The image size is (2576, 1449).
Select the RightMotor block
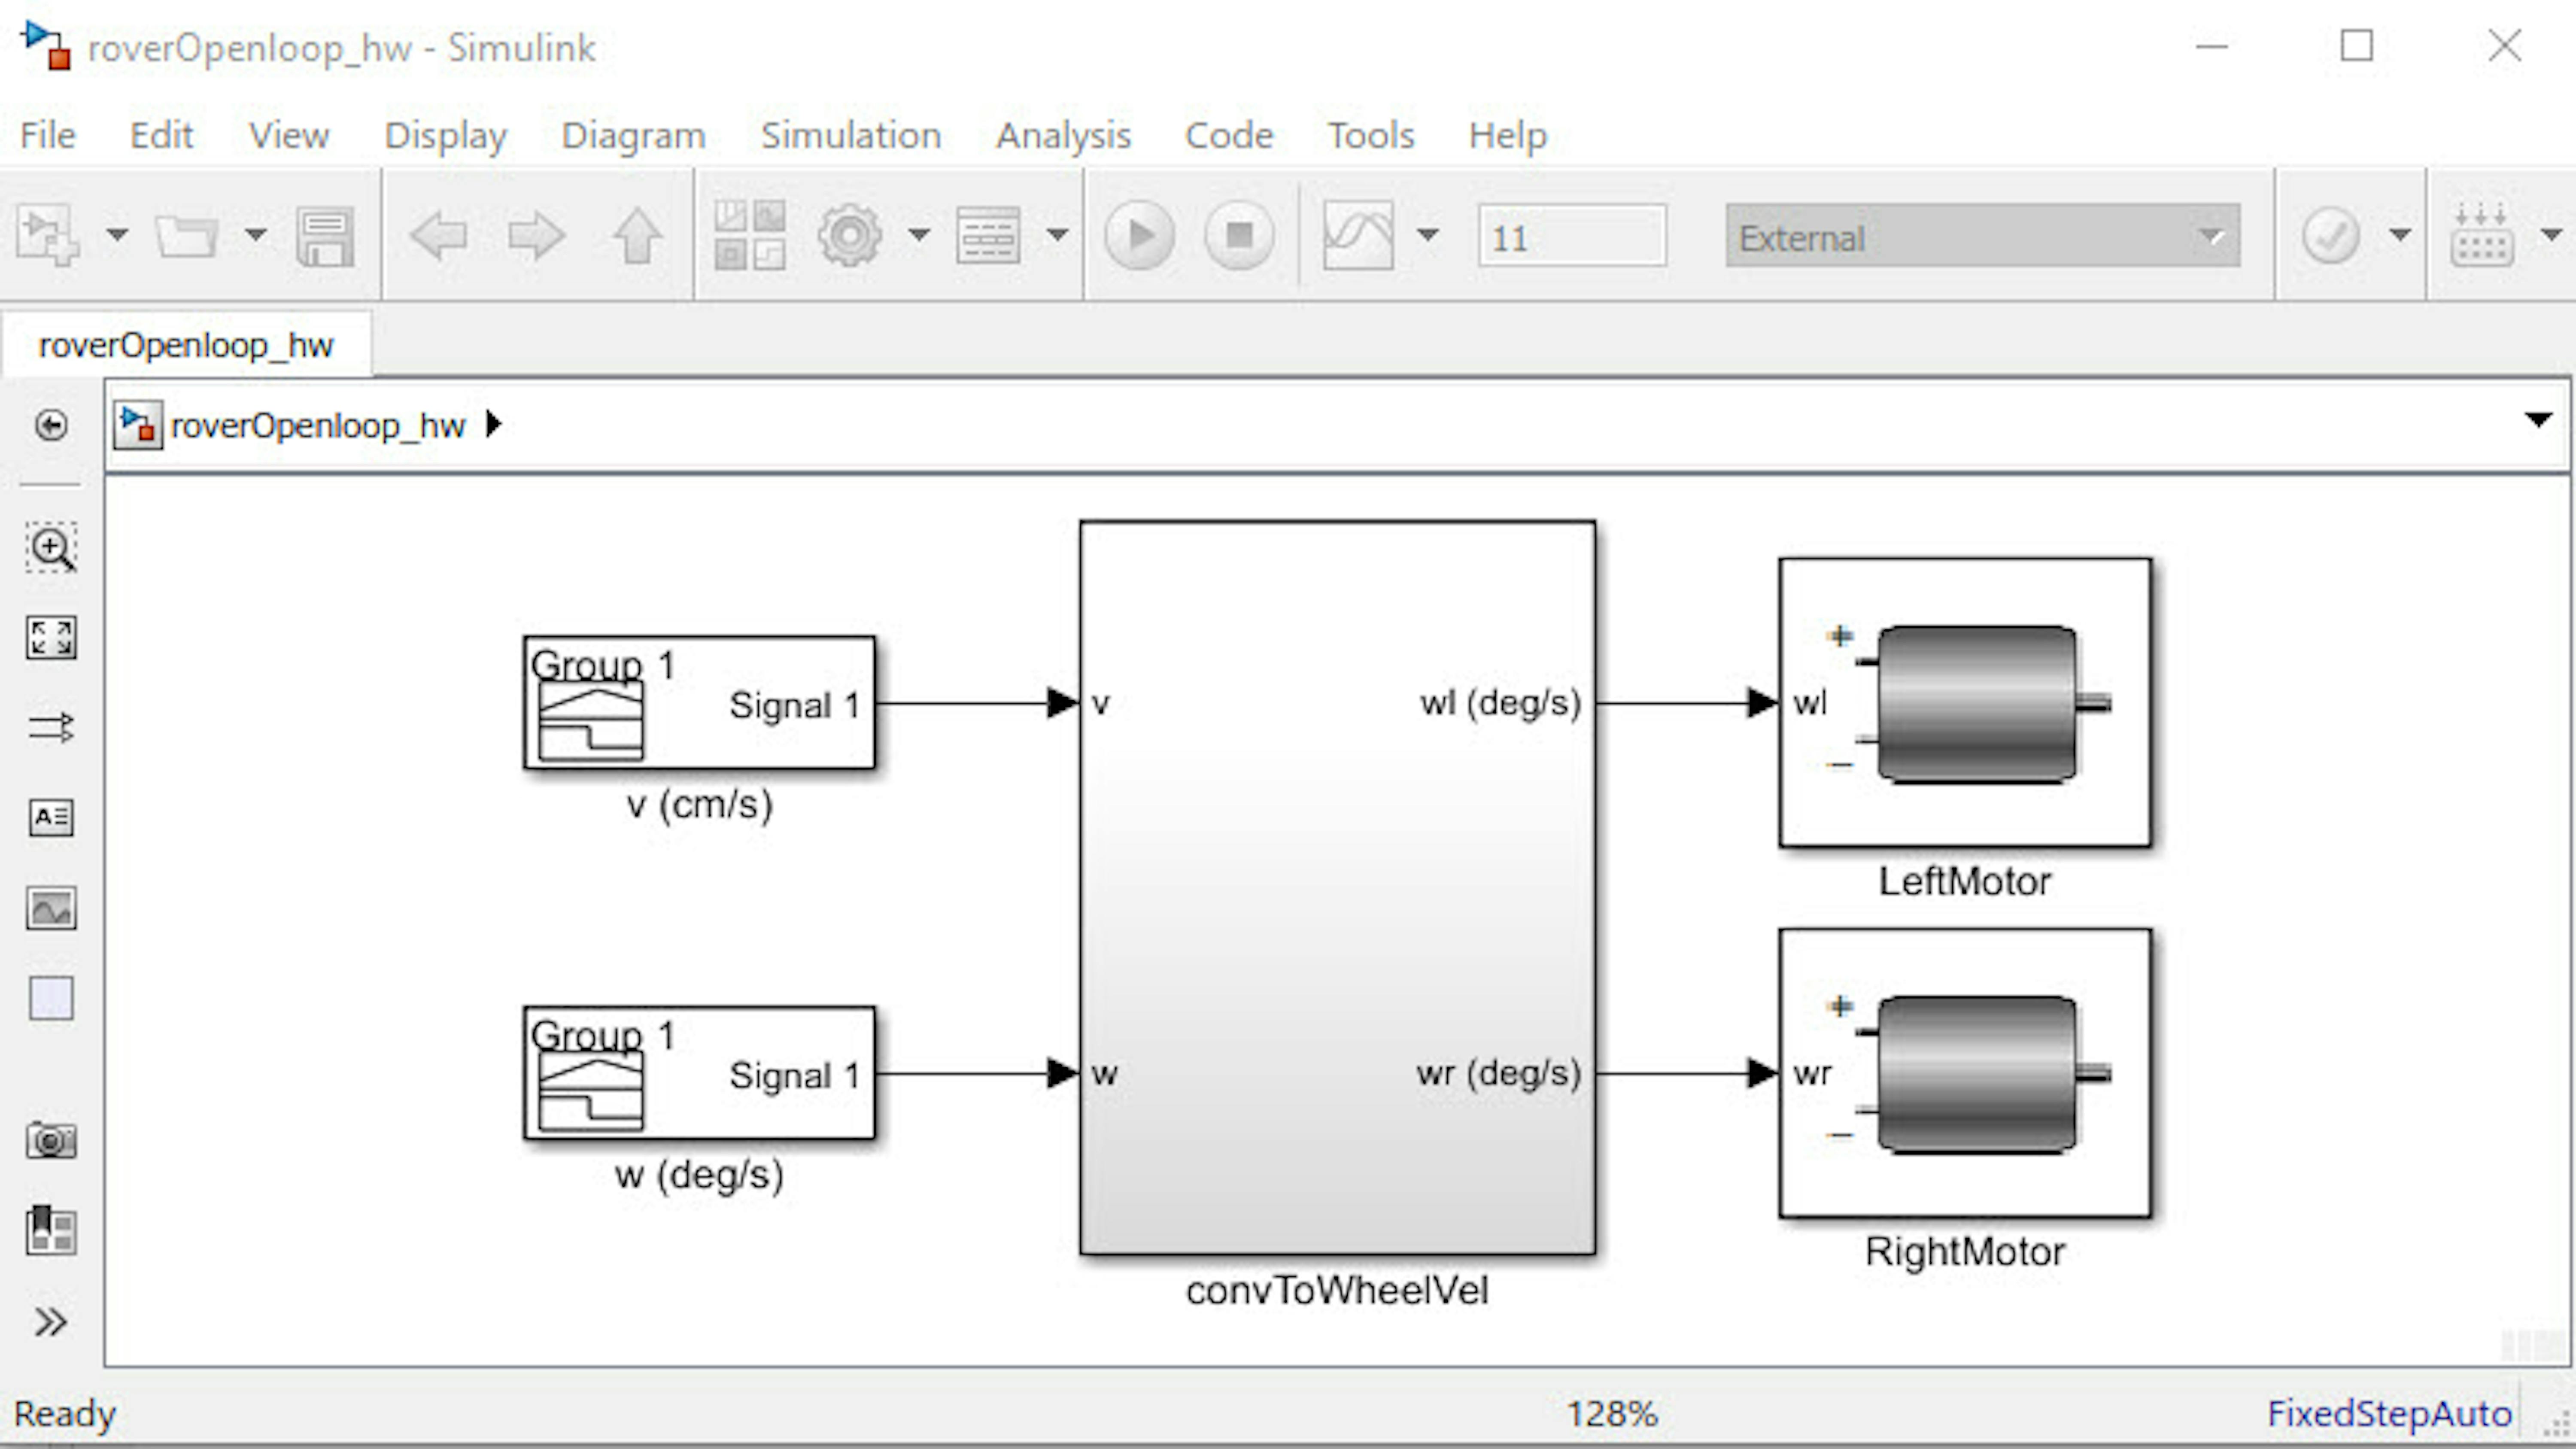click(x=1965, y=1073)
